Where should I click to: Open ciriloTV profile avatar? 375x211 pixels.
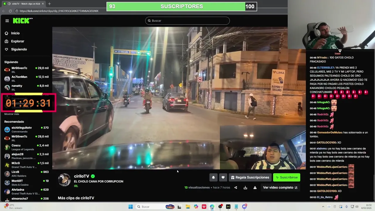[64, 180]
